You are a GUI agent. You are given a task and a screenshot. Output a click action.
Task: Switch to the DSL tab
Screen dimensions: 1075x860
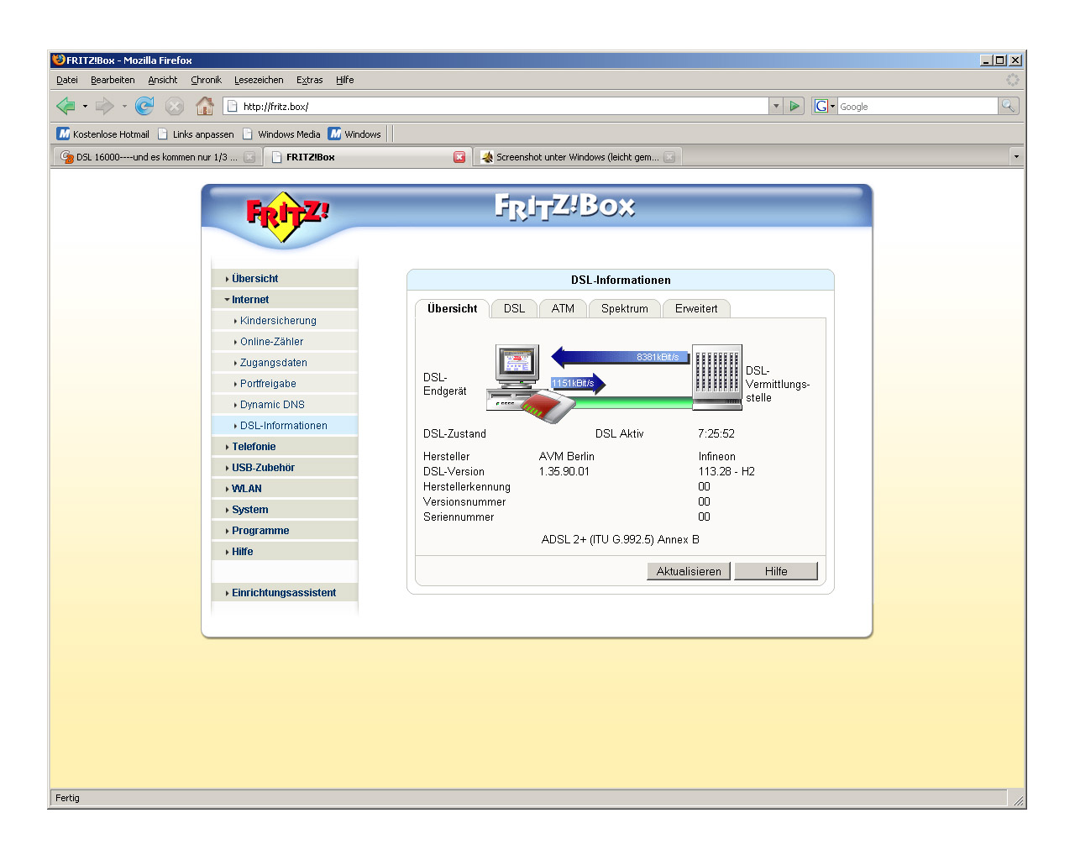coord(514,309)
